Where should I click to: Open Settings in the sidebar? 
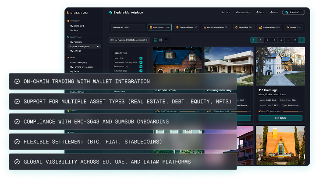pos(74,30)
